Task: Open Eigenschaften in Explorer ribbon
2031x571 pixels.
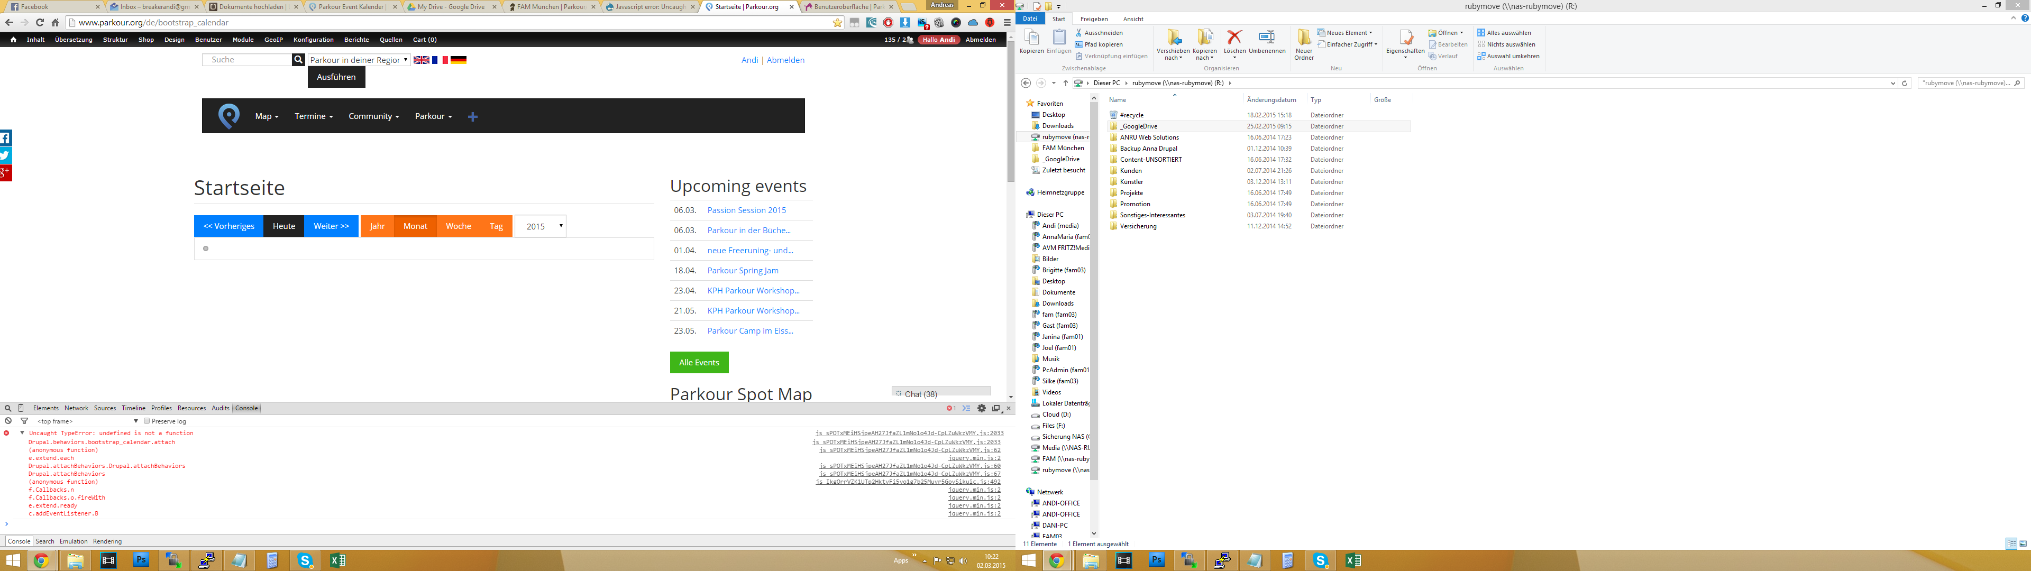Action: coord(1405,43)
